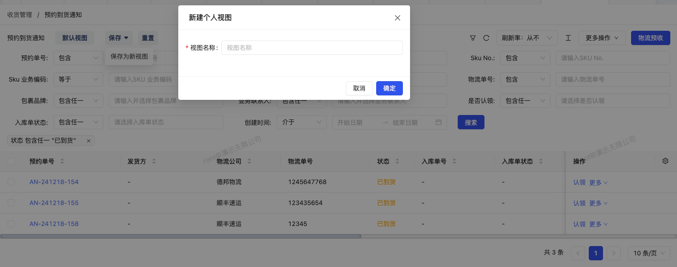Expand the 更多操作 dropdown
Image resolution: width=677 pixels, height=267 pixels.
(x=602, y=38)
